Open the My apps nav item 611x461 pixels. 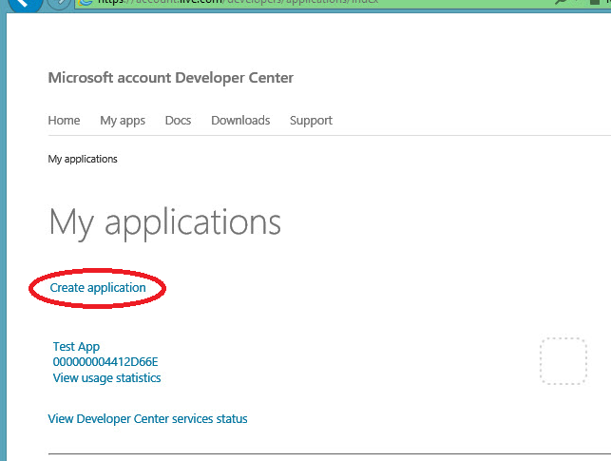pos(123,121)
